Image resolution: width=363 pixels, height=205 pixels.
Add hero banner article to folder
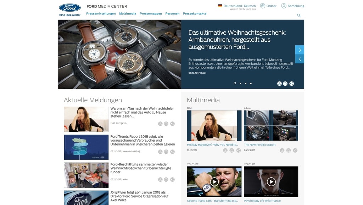[x=285, y=84]
